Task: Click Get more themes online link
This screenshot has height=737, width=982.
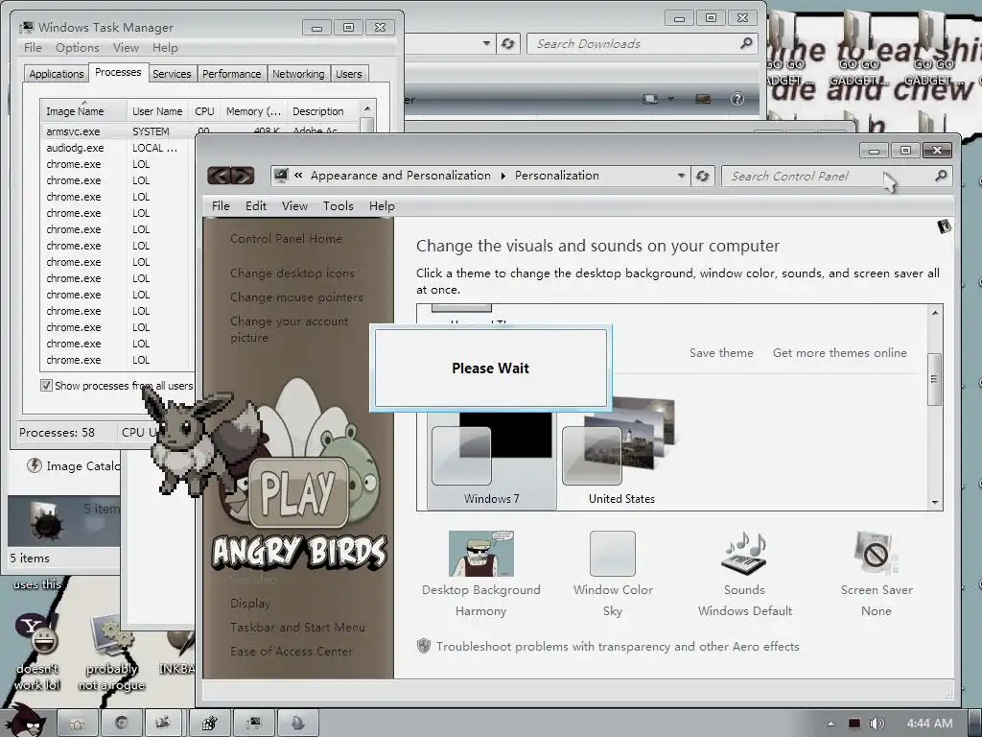Action: tap(840, 353)
